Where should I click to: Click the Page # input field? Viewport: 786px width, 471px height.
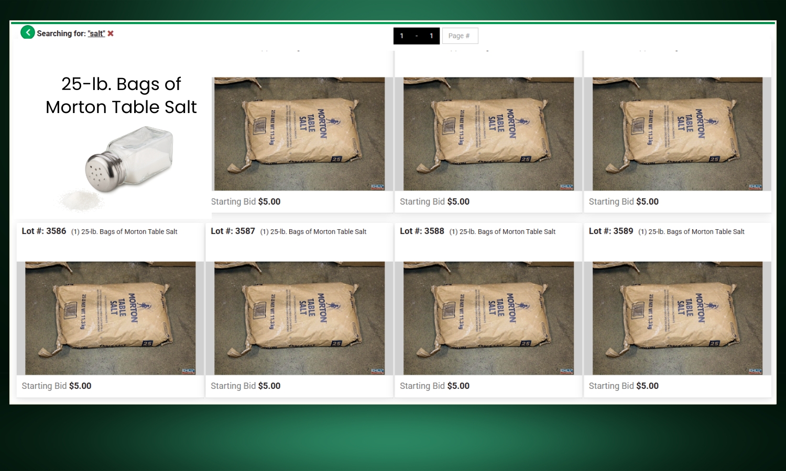(x=460, y=36)
